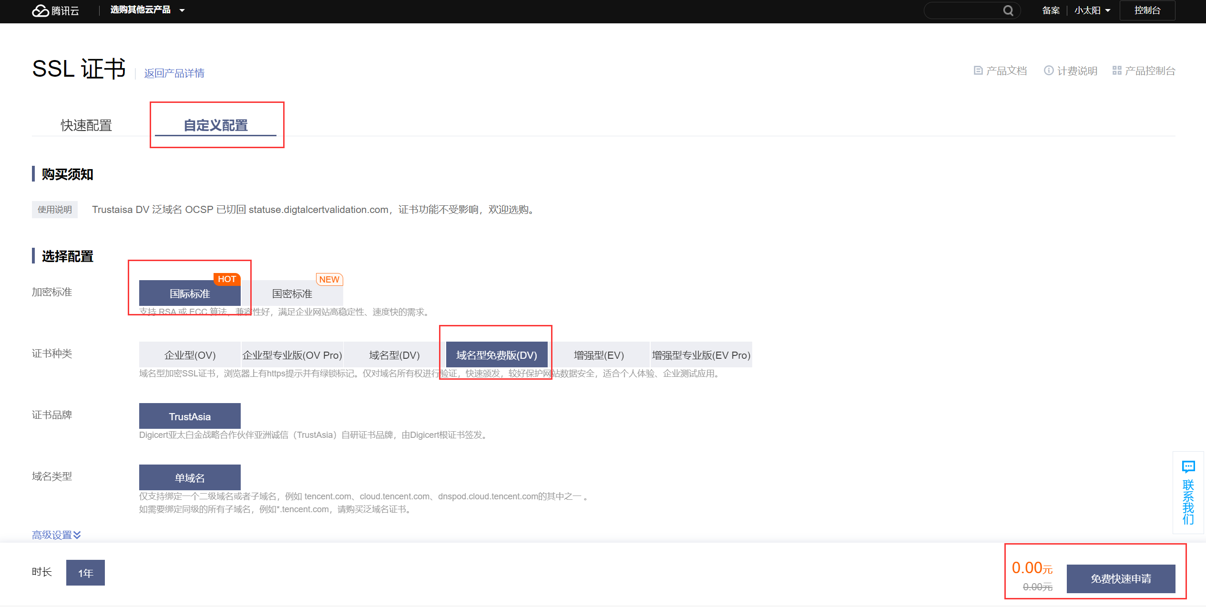Image resolution: width=1206 pixels, height=607 pixels.
Task: Open 产品文档 document icon link
Action: pos(978,71)
